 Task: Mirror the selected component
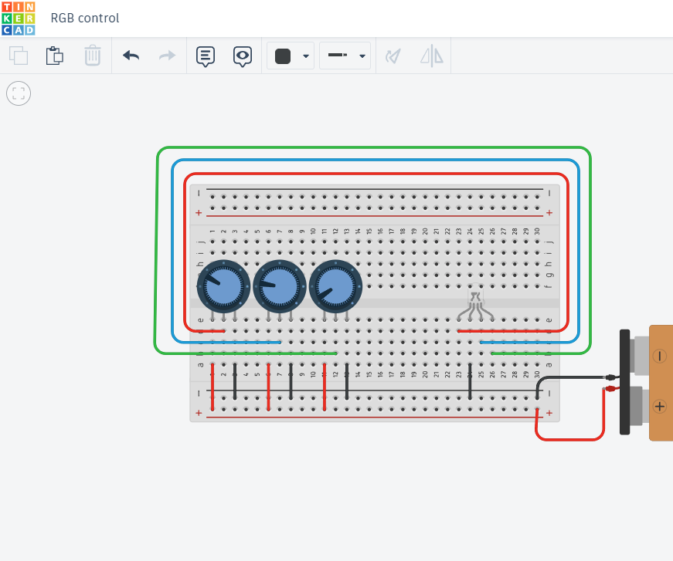[431, 56]
